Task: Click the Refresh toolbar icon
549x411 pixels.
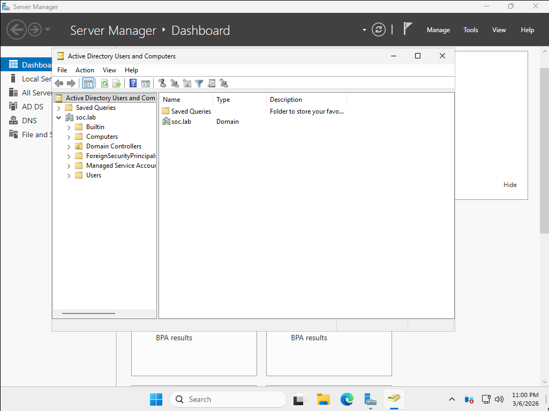Action: point(104,83)
